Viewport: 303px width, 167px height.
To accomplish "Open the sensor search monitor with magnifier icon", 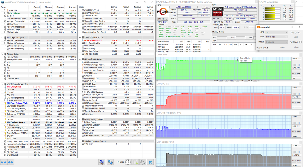I will pyautogui.click(x=102, y=162).
